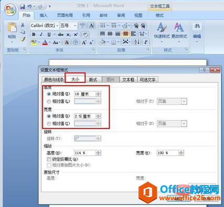
Task: Open the Office button menu
Action: [10, 10]
